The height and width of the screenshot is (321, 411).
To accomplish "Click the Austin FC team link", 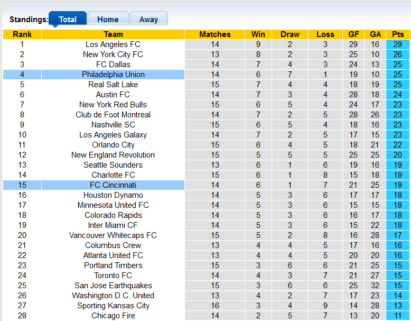I will (113, 95).
